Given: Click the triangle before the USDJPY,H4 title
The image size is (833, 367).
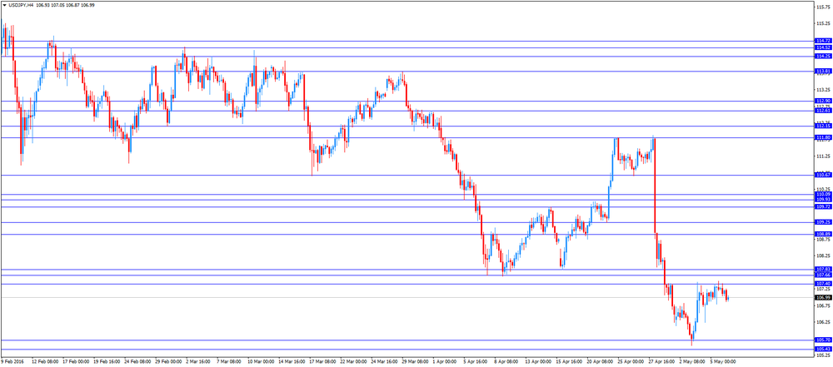Looking at the screenshot, I should pyautogui.click(x=4, y=5).
